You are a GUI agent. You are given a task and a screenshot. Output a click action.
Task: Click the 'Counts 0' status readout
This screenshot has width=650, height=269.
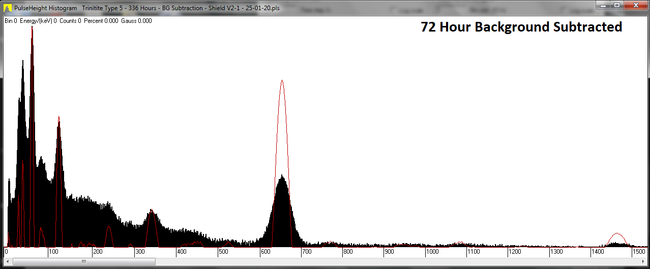pos(70,21)
